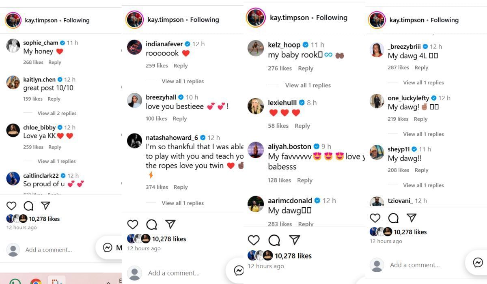View replies under kelz_hoop's comment
Image resolution: width=487 pixels, height=284 pixels.
pyautogui.click(x=308, y=85)
